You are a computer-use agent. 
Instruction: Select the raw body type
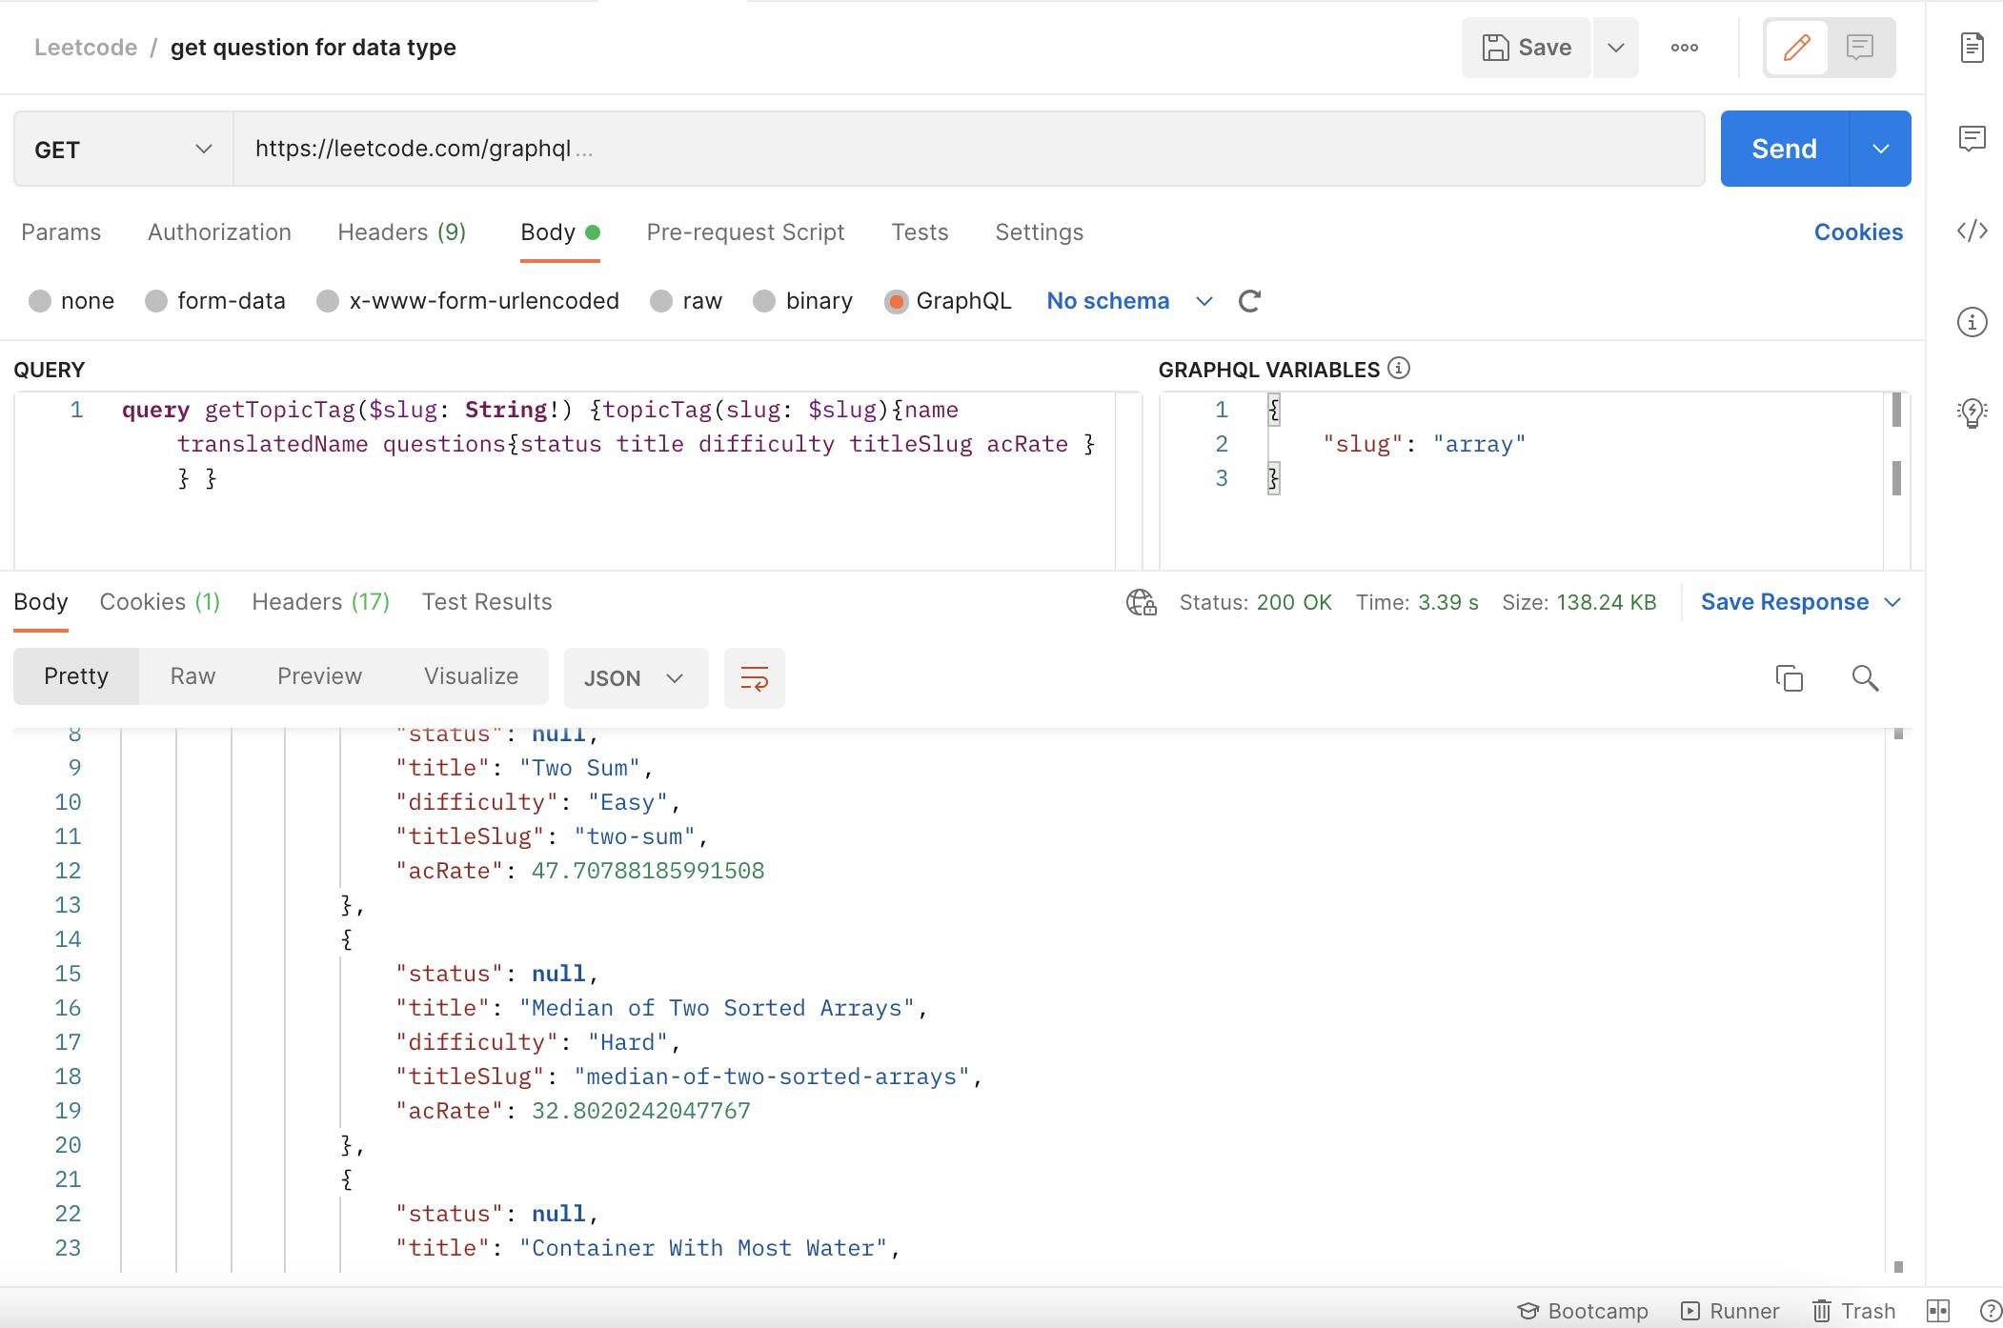659,301
